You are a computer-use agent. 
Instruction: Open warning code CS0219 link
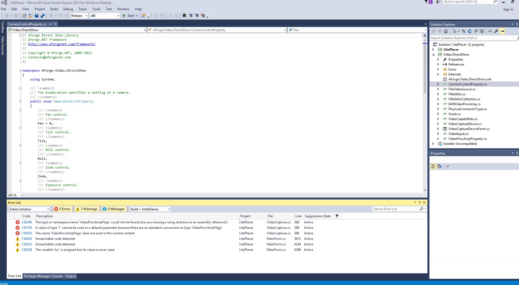point(27,250)
